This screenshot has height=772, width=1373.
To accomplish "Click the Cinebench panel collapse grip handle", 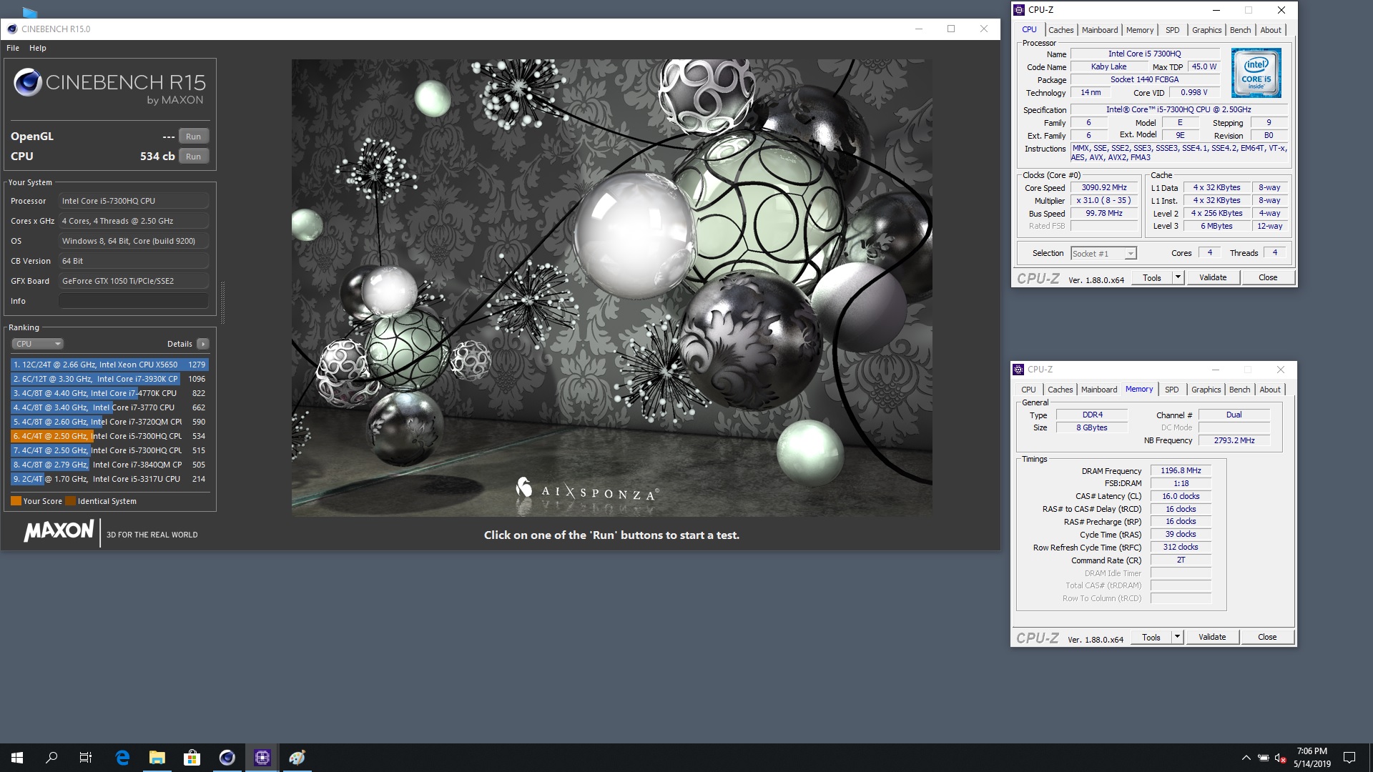I will tap(222, 302).
